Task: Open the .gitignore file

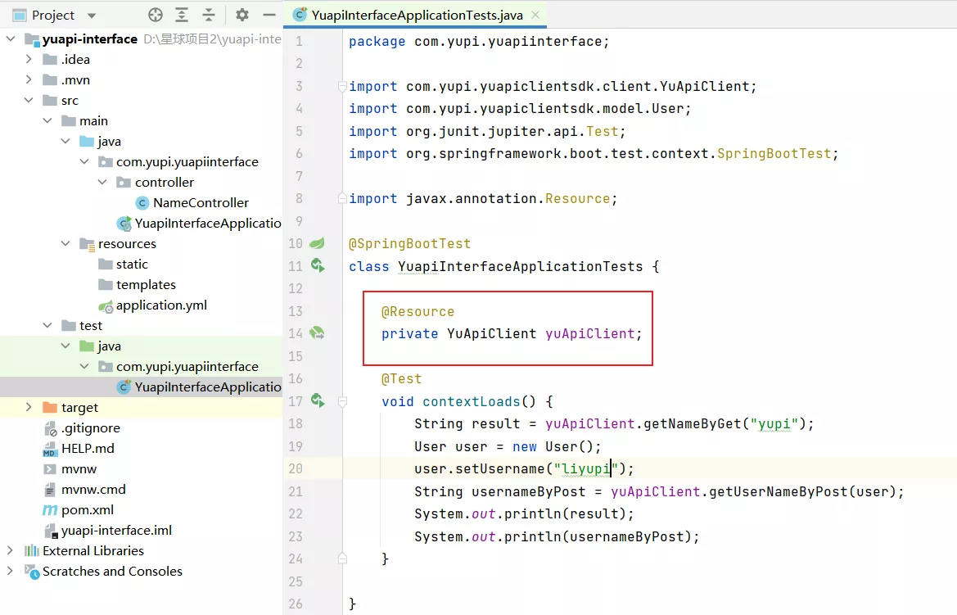Action: [x=90, y=427]
